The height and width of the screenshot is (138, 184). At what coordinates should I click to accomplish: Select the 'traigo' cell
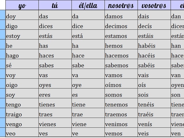click(x=22, y=113)
